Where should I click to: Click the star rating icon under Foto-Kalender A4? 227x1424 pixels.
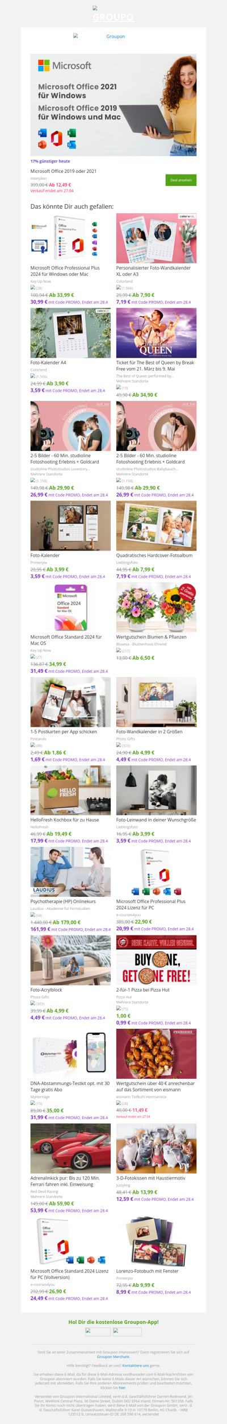click(33, 376)
